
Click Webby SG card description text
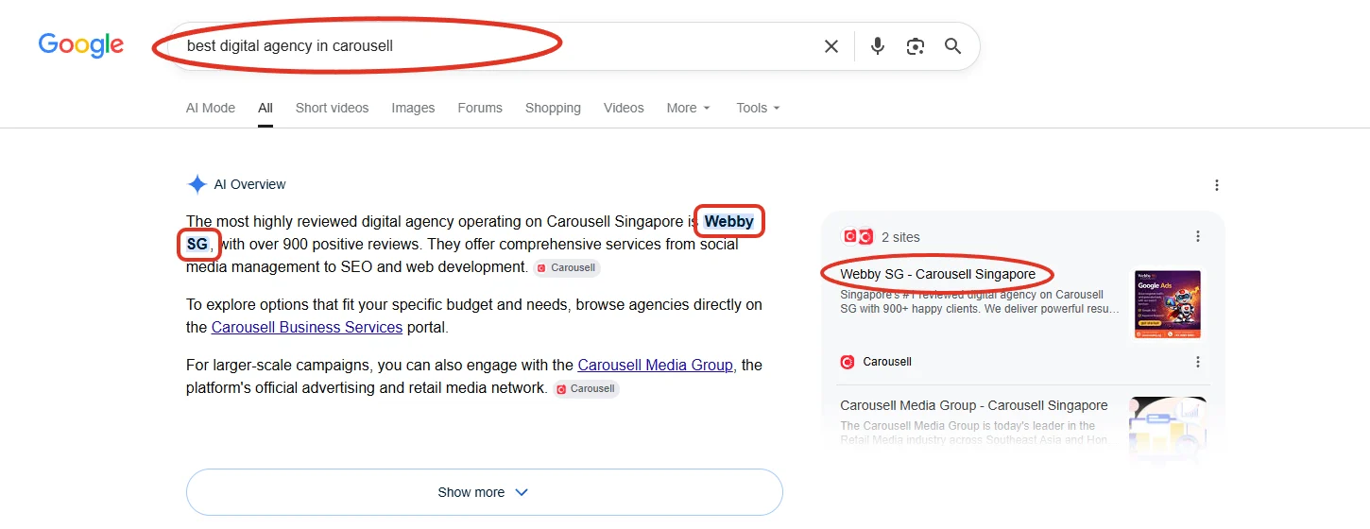pyautogui.click(x=980, y=302)
